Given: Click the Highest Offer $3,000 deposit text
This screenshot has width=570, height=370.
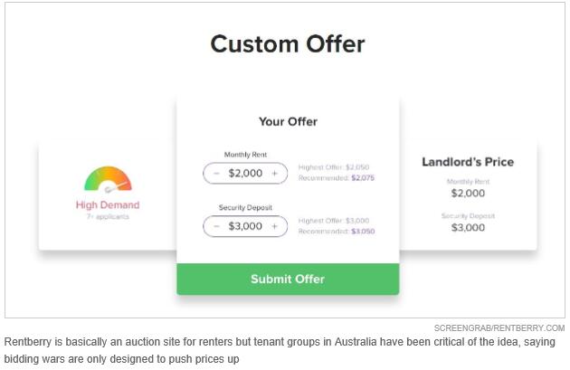Looking at the screenshot, I should pyautogui.click(x=334, y=221).
